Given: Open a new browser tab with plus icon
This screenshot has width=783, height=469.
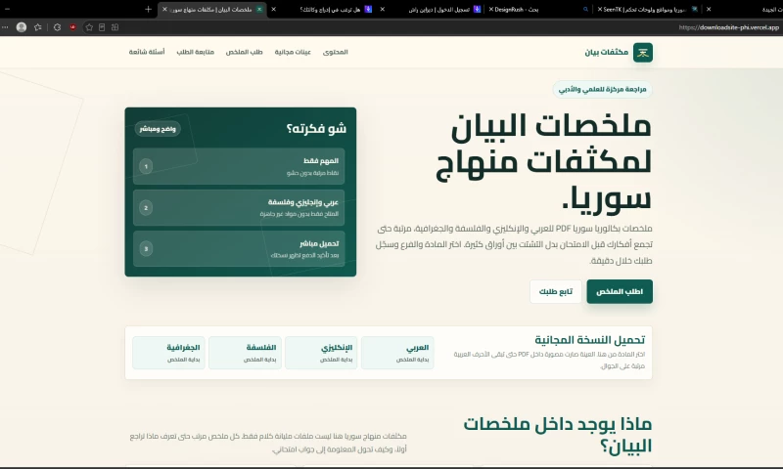Looking at the screenshot, I should 149,9.
